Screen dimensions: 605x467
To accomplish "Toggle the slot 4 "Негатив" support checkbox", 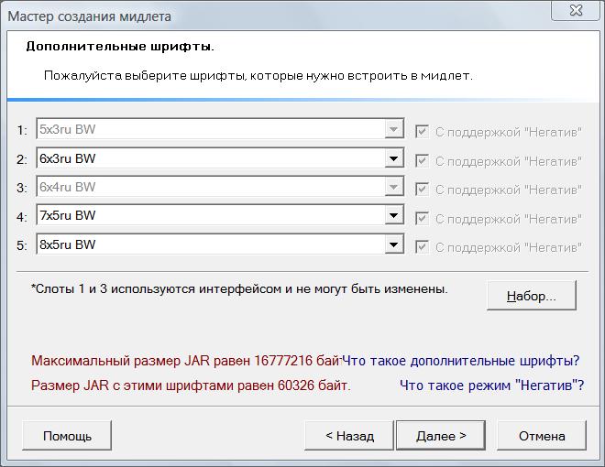I will [x=422, y=219].
